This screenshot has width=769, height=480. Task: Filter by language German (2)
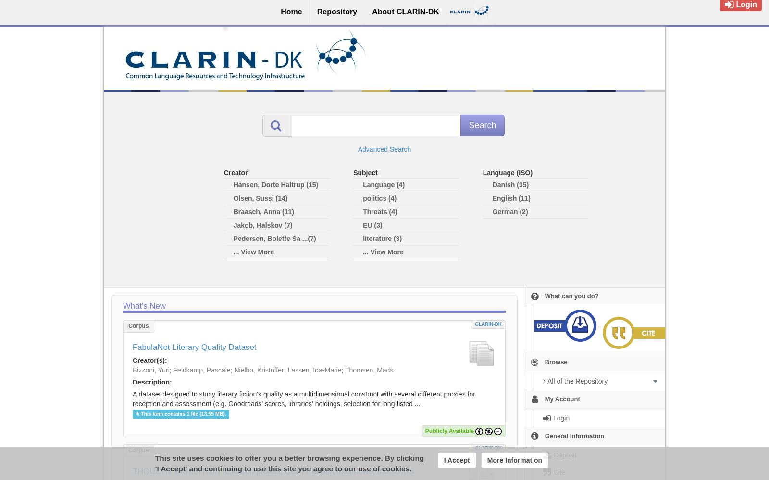(510, 212)
